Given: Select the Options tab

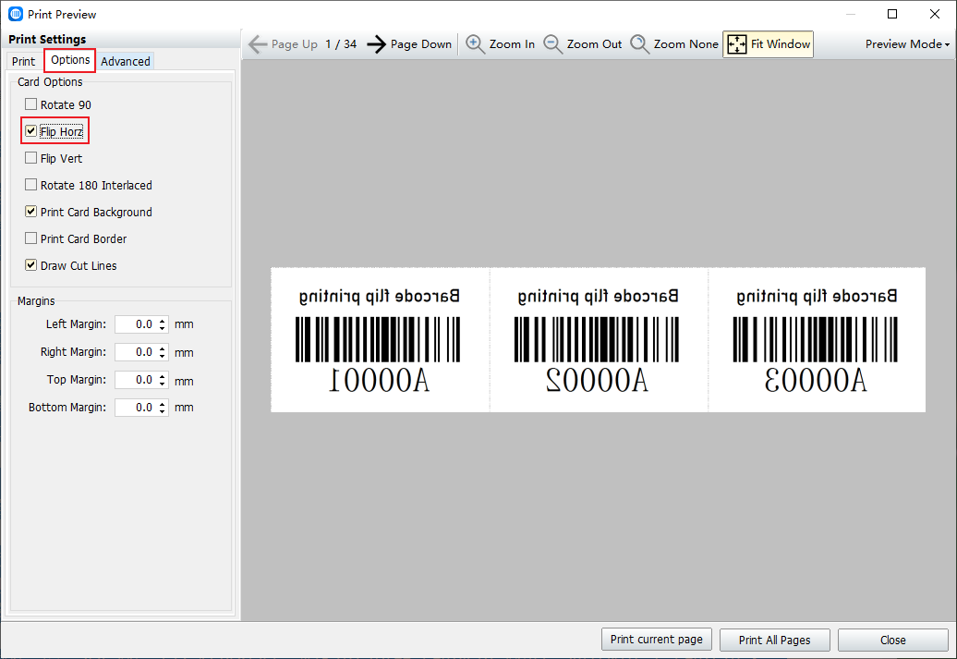Looking at the screenshot, I should tap(70, 60).
